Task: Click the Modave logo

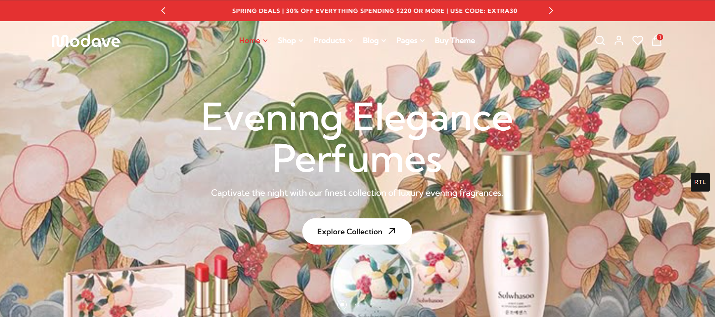Action: 86,41
